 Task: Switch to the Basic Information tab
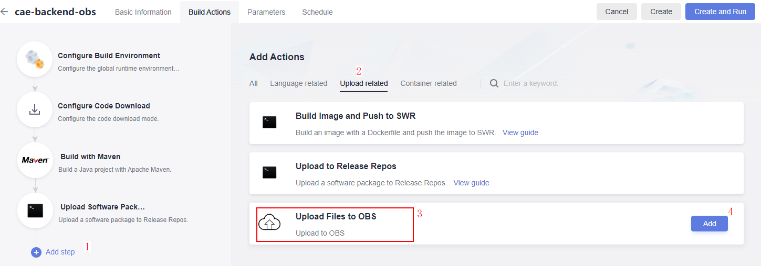click(143, 12)
